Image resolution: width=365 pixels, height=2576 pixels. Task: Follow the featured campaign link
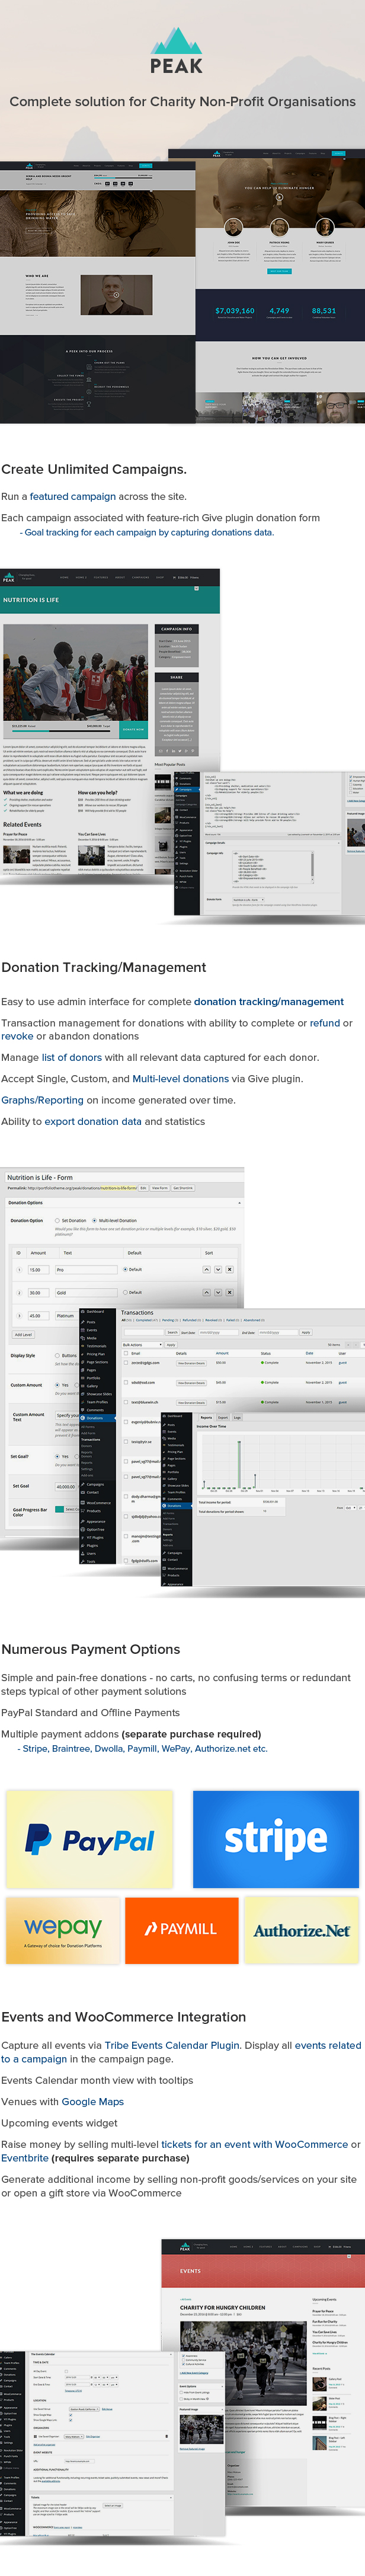pos(73,496)
